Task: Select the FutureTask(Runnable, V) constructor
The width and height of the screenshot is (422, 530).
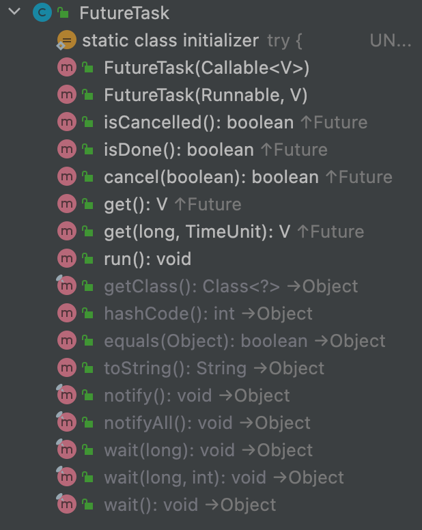Action: tap(205, 95)
